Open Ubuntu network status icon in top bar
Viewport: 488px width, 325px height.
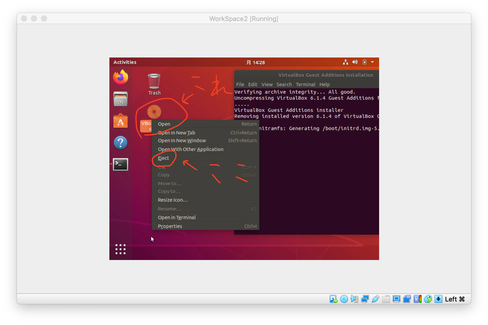pyautogui.click(x=345, y=62)
